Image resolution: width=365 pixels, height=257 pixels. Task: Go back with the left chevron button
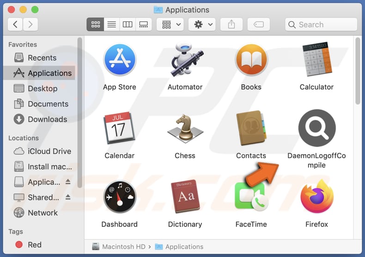pos(15,24)
